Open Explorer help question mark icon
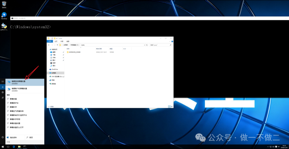The height and width of the screenshot is (149, 289). [x=172, y=42]
